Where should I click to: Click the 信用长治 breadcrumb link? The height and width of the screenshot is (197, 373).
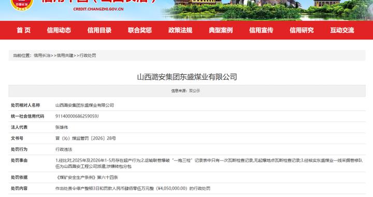(42, 55)
